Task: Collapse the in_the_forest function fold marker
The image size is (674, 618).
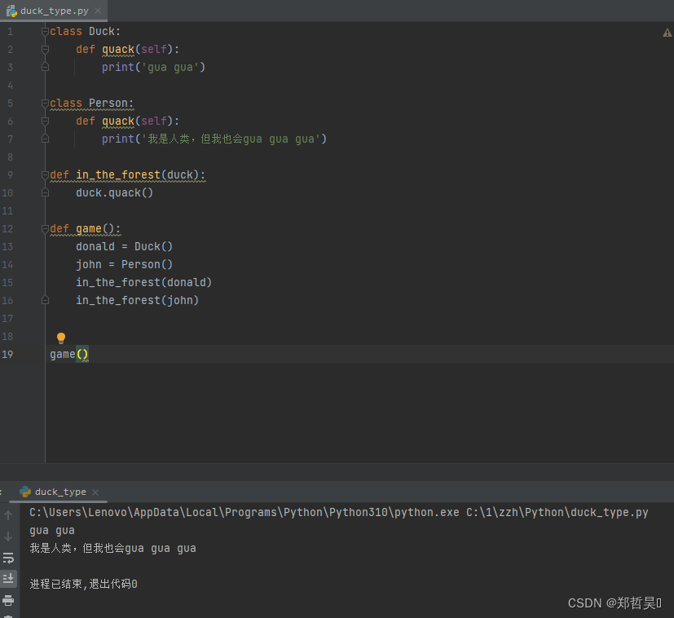Action: pos(45,174)
